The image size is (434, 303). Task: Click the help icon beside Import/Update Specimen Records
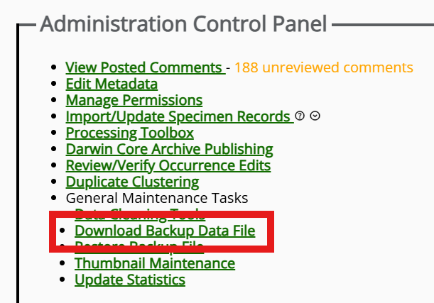point(300,116)
